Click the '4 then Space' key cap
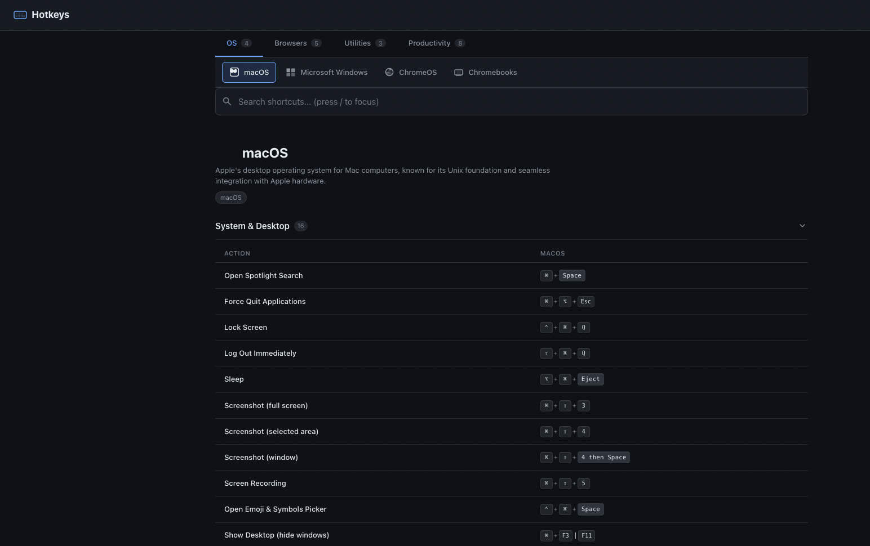 click(x=603, y=458)
